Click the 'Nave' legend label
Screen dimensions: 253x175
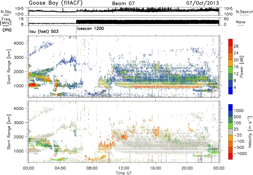coord(241,22)
